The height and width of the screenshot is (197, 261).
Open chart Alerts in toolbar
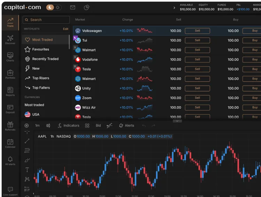pos(127,125)
